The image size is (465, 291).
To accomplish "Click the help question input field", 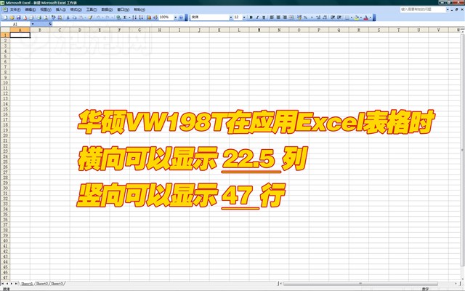I will point(422,9).
